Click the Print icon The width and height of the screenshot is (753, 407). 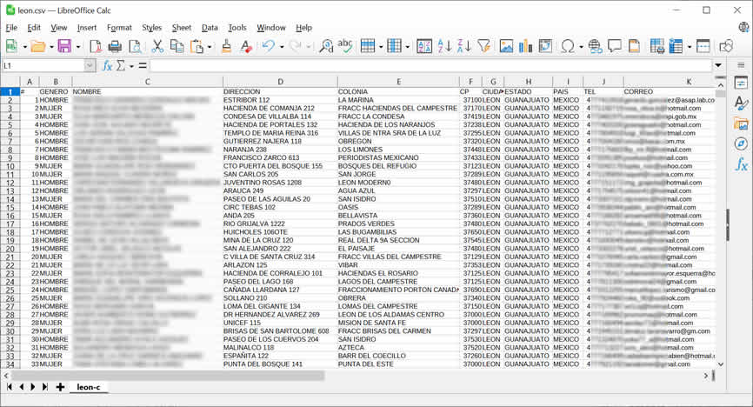(115, 46)
